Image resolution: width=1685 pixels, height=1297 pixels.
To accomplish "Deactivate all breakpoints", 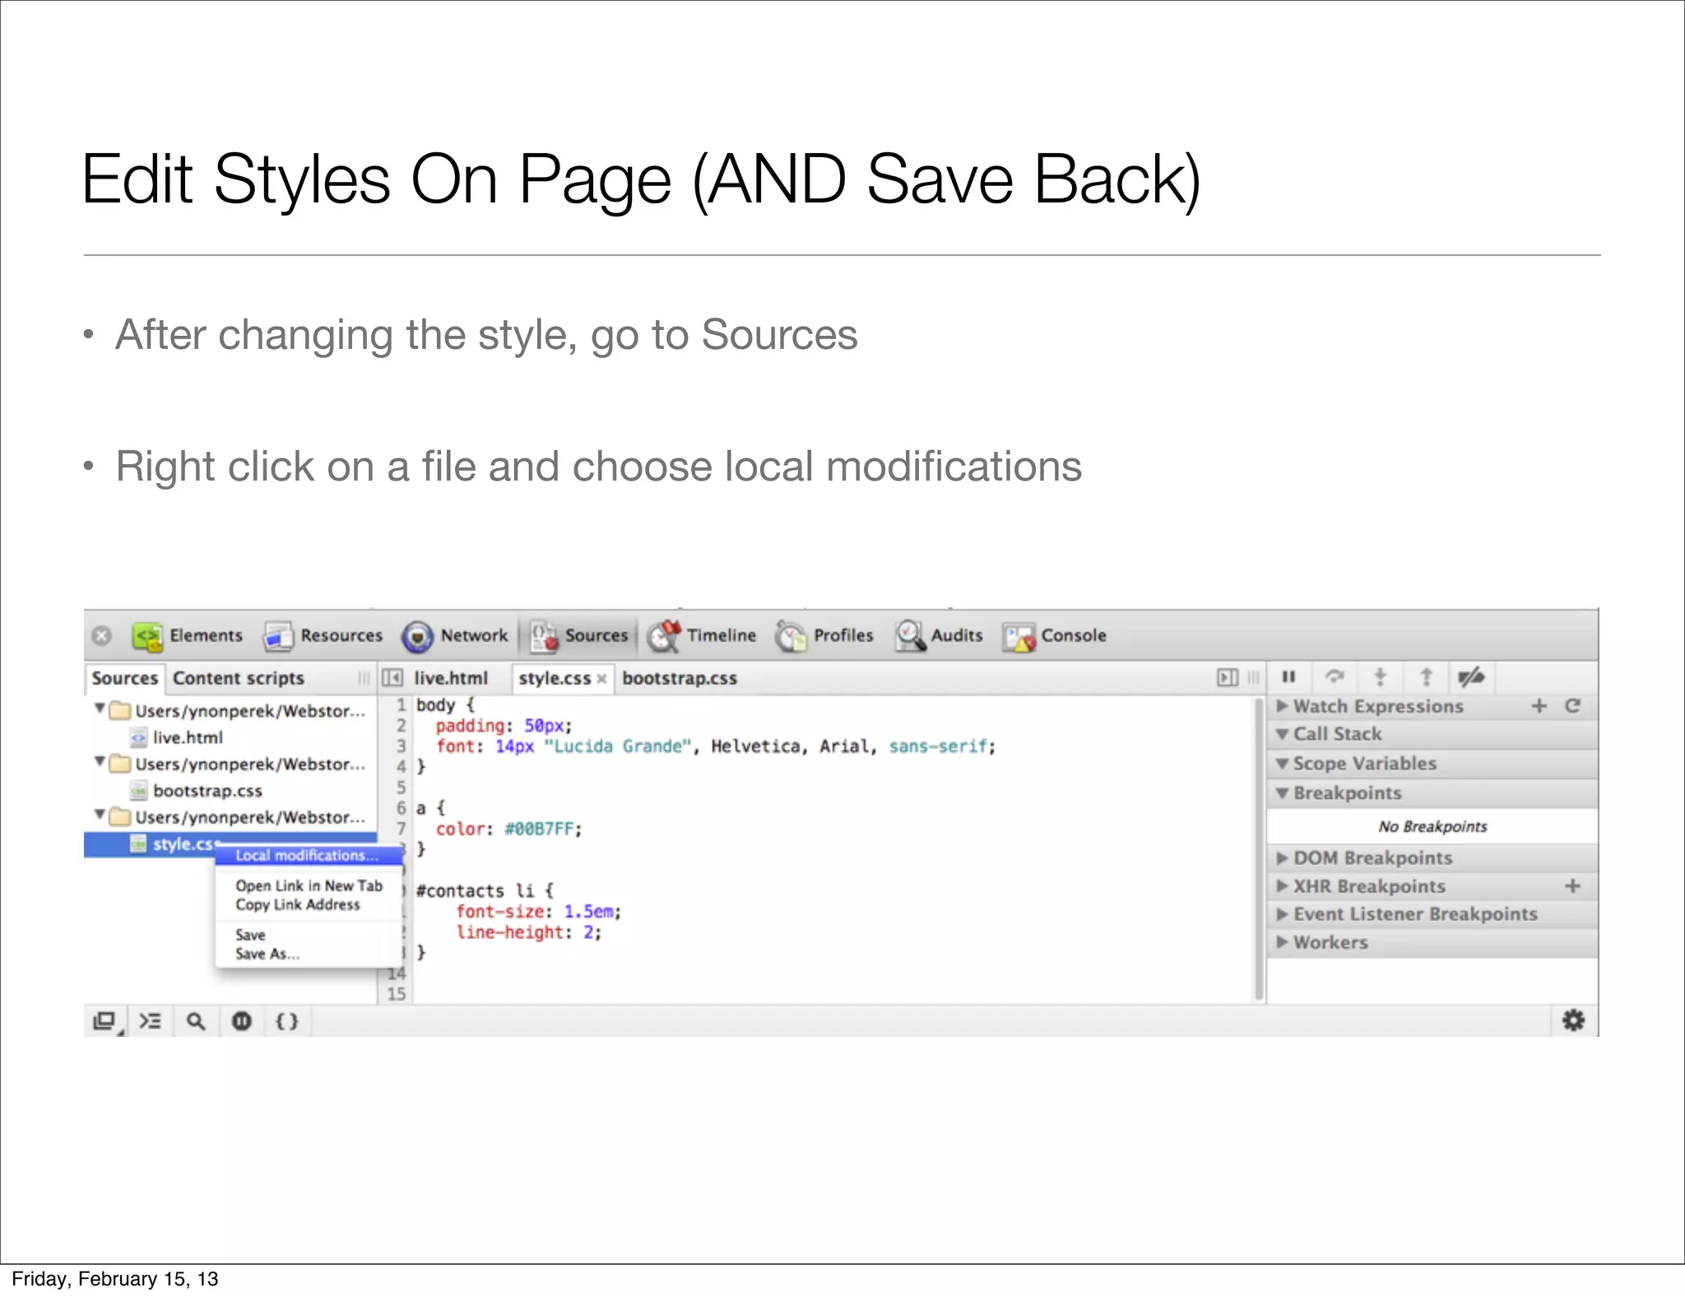I will [x=1472, y=677].
